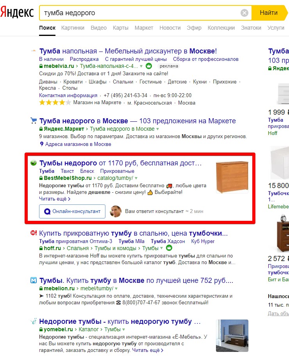Expand the BestMebelShop.ru catalog dropdown arrow
289x364 pixels.
pyautogui.click(x=136, y=178)
